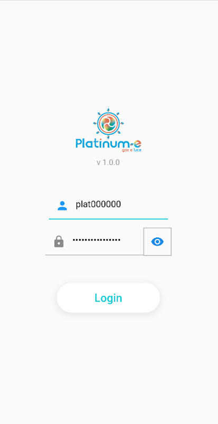Click the circular swirl logo emblem
This screenshot has height=424, width=218.
coord(108,123)
